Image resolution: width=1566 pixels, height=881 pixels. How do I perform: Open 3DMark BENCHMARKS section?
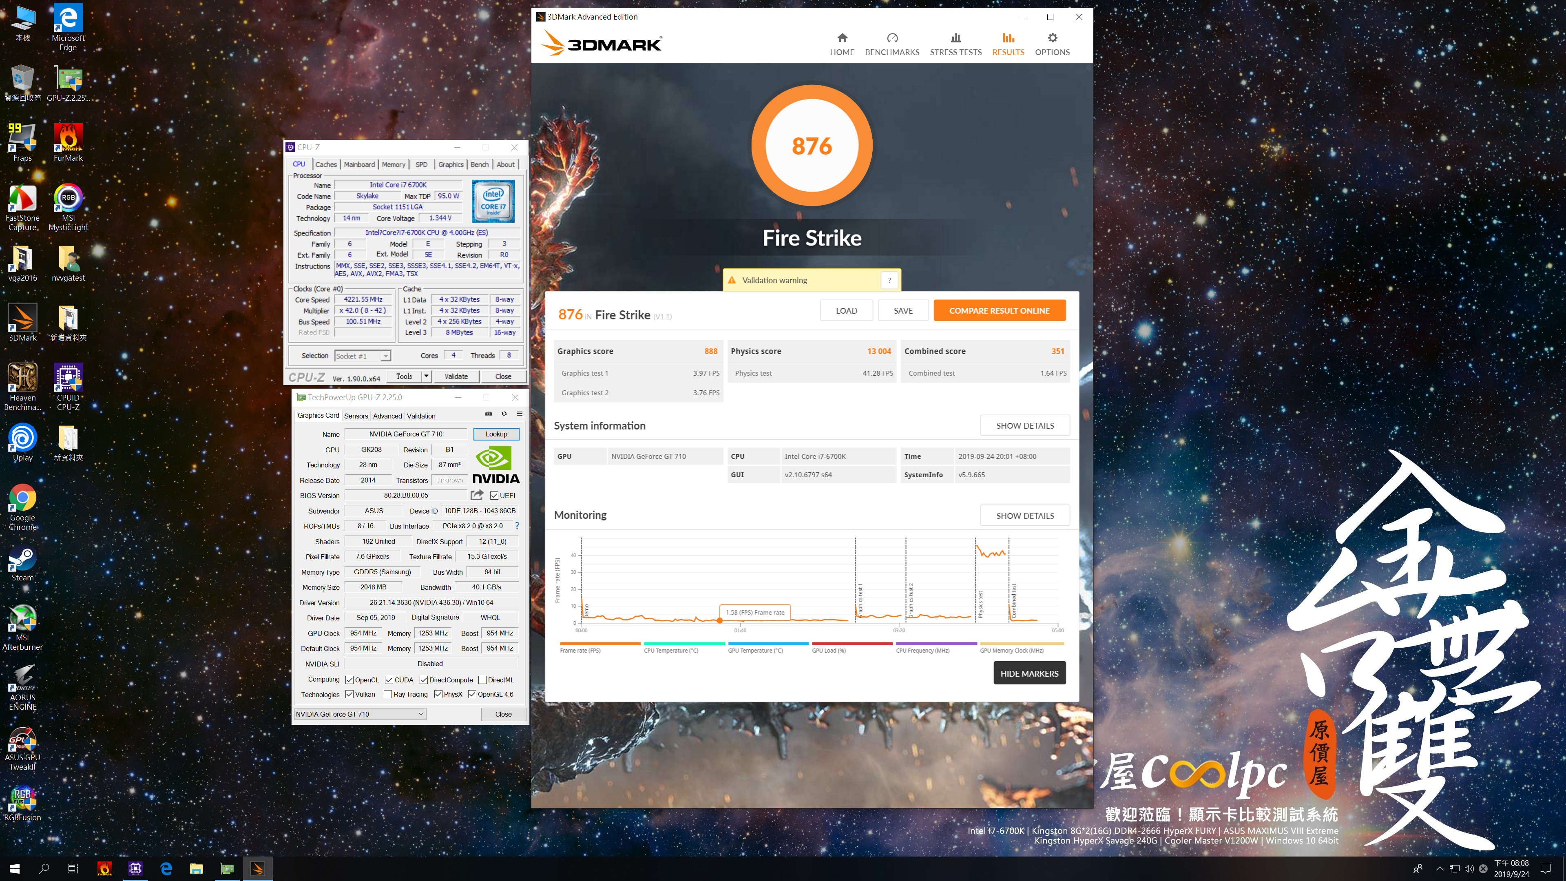(x=892, y=44)
